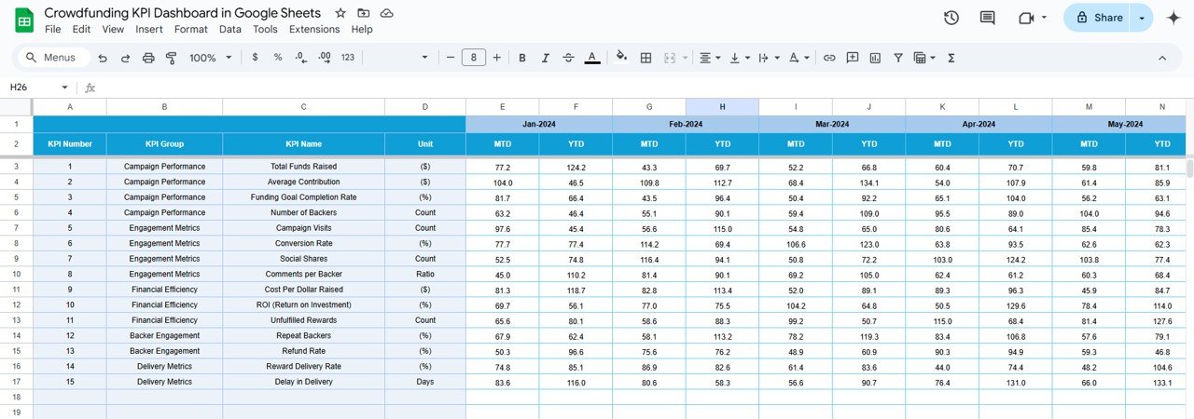Select the KPI Group header cell
This screenshot has width=1194, height=419.
[164, 144]
